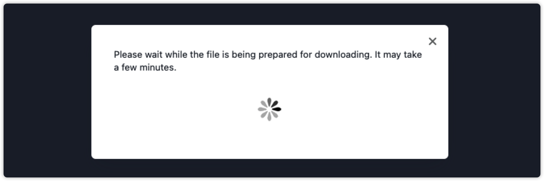544x181 pixels.
Task: Click the dark backdrop left of dialog
Action: (47, 90)
